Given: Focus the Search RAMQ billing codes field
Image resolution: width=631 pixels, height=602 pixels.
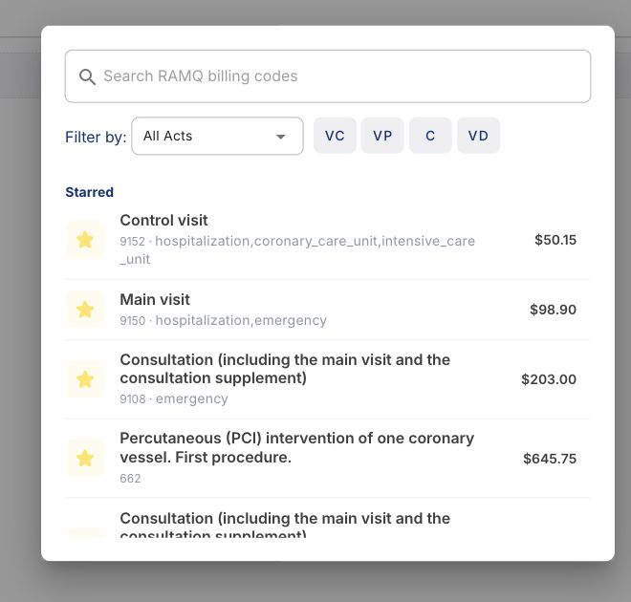Looking at the screenshot, I should 328,76.
